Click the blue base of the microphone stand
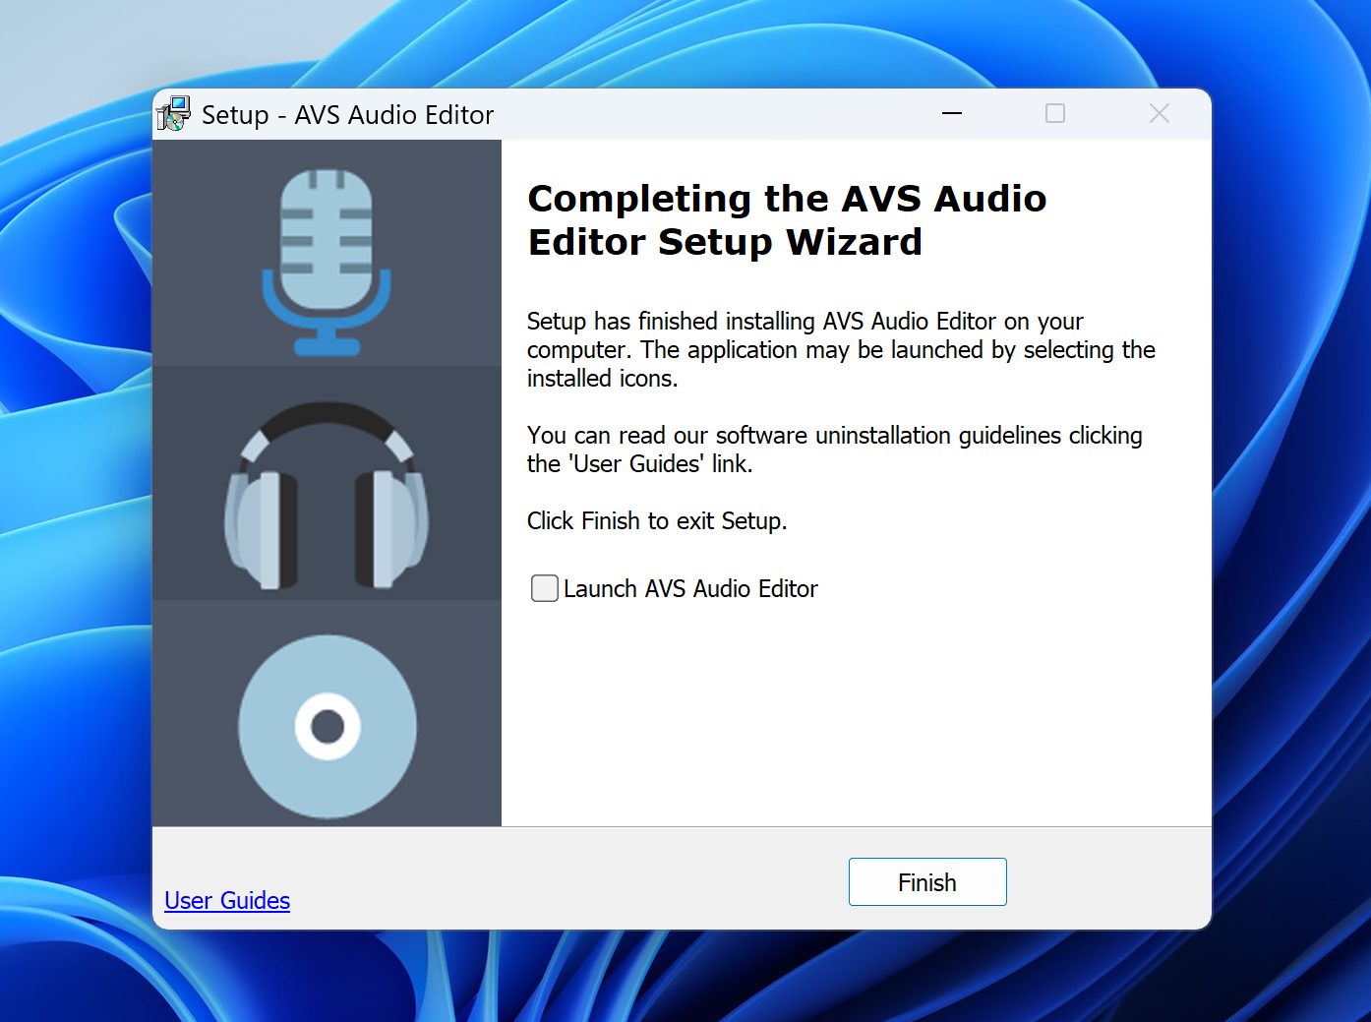Screen dimensions: 1371x1022 point(327,347)
